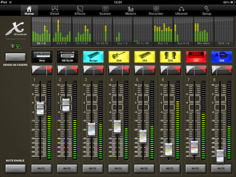Select the Aux 1-8 meter bank
This screenshot has width=236, height=177.
122,31
